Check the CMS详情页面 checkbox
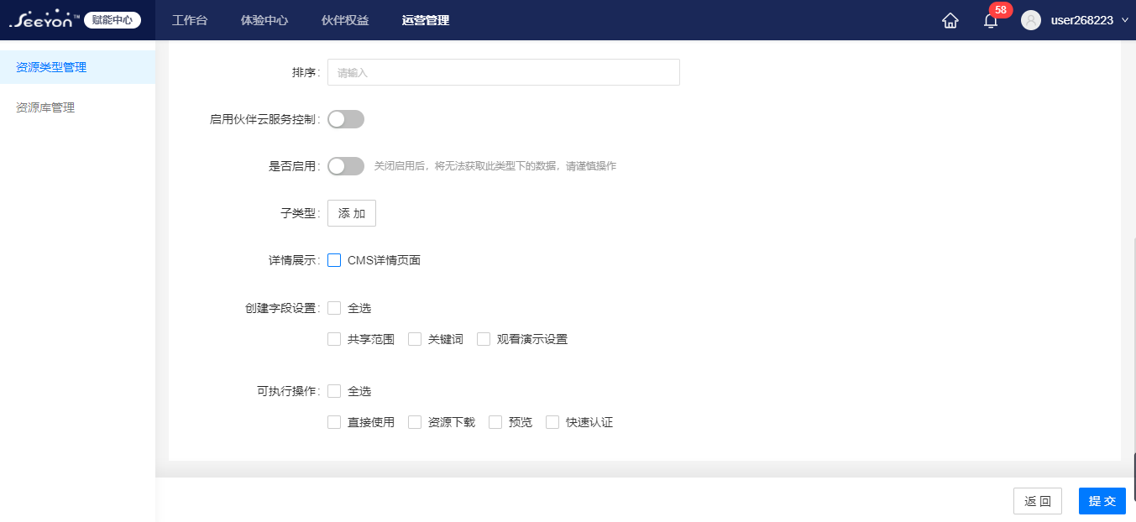The image size is (1136, 522). (334, 260)
